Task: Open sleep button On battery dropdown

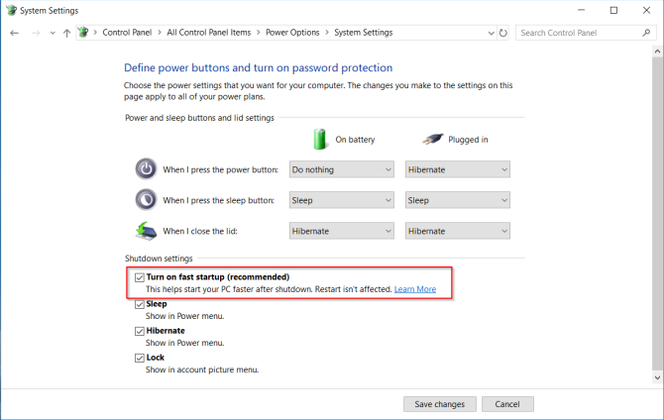Action: (x=341, y=200)
